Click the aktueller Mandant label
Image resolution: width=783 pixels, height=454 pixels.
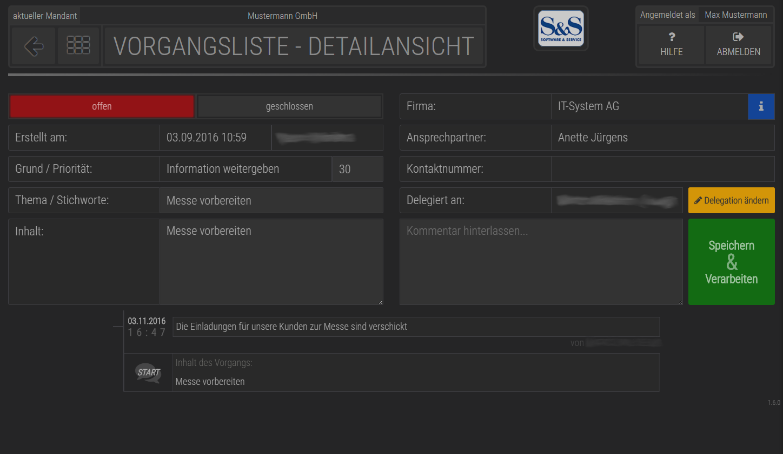pos(45,16)
